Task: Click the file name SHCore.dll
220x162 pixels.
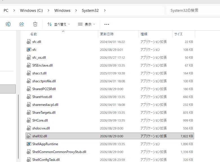Action: (x=40, y=120)
